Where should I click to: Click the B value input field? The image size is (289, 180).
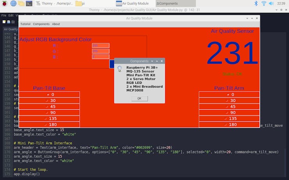click(101, 56)
